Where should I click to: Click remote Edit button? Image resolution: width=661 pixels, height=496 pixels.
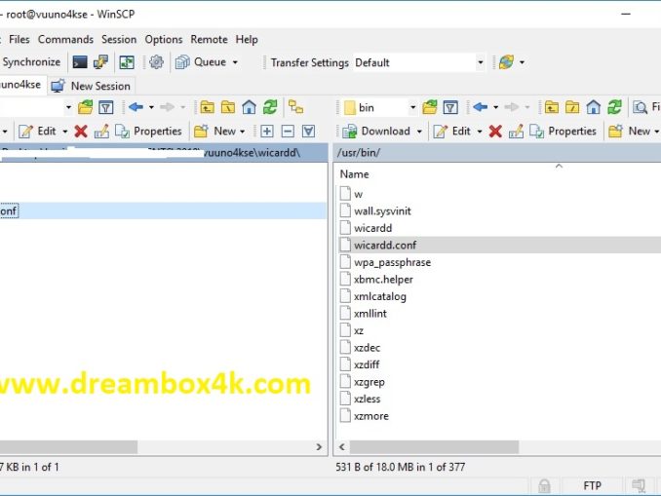point(452,131)
